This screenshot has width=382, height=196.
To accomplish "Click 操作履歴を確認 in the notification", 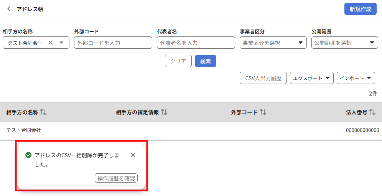I will coord(116,178).
